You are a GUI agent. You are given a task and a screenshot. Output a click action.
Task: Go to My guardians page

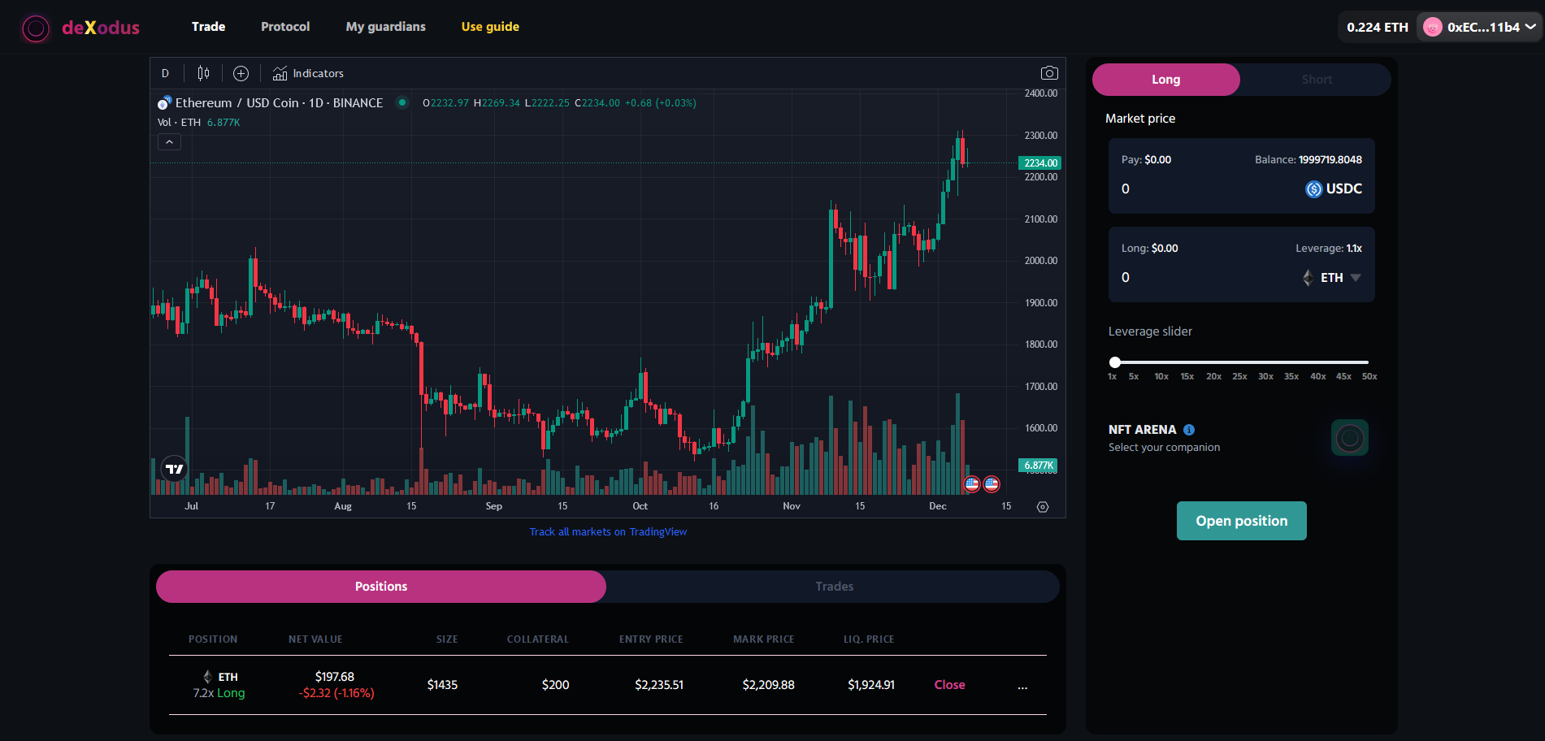[x=385, y=27]
